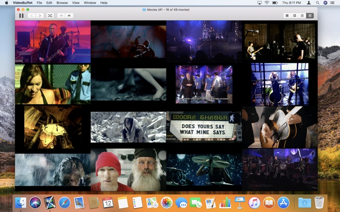Select the bare foot monochrome video

(128, 84)
